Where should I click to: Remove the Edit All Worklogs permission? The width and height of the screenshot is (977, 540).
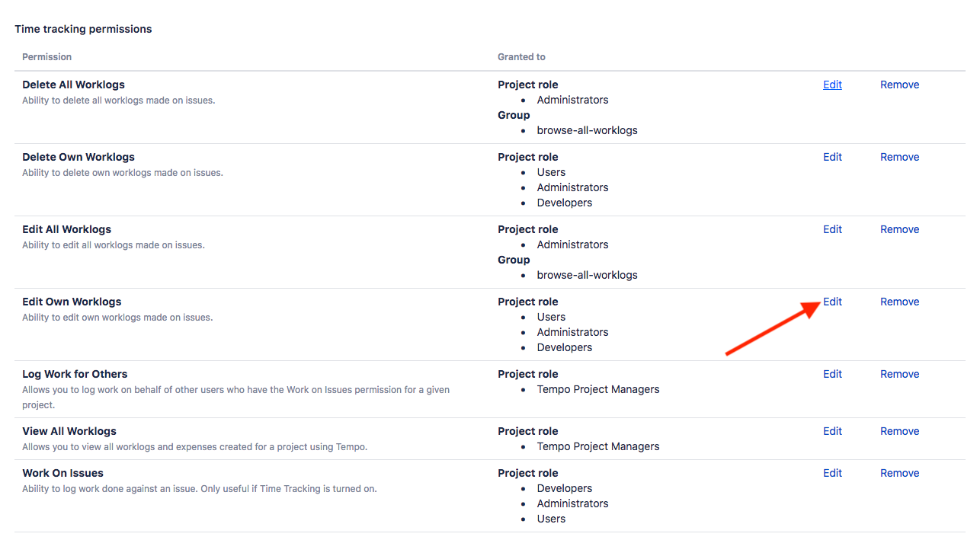[899, 229]
